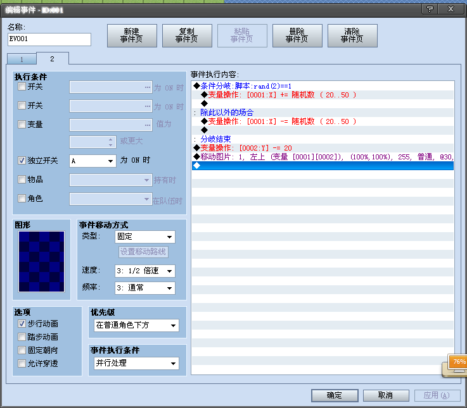Uncheck the 步行动画 option
Image resolution: width=467 pixels, height=408 pixels.
(22, 323)
